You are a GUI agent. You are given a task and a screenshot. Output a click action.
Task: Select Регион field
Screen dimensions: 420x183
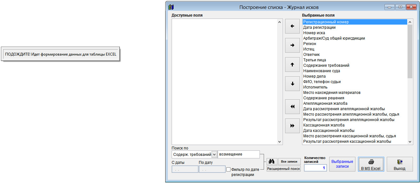point(355,44)
